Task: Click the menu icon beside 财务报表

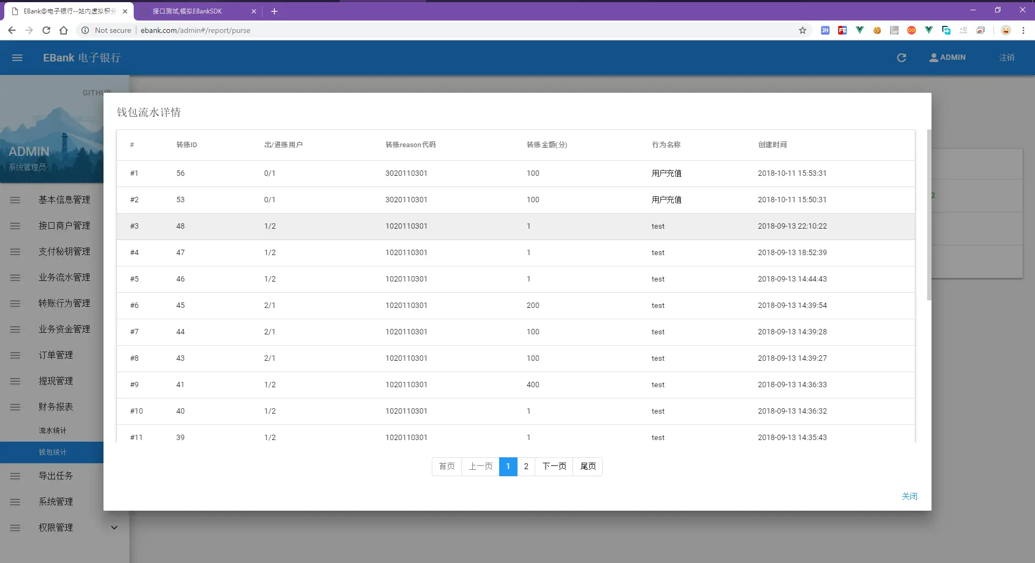Action: click(x=15, y=407)
